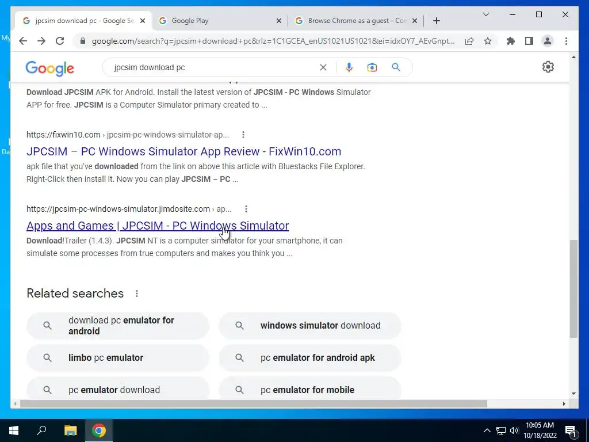Go to Google home via logo

point(49,68)
